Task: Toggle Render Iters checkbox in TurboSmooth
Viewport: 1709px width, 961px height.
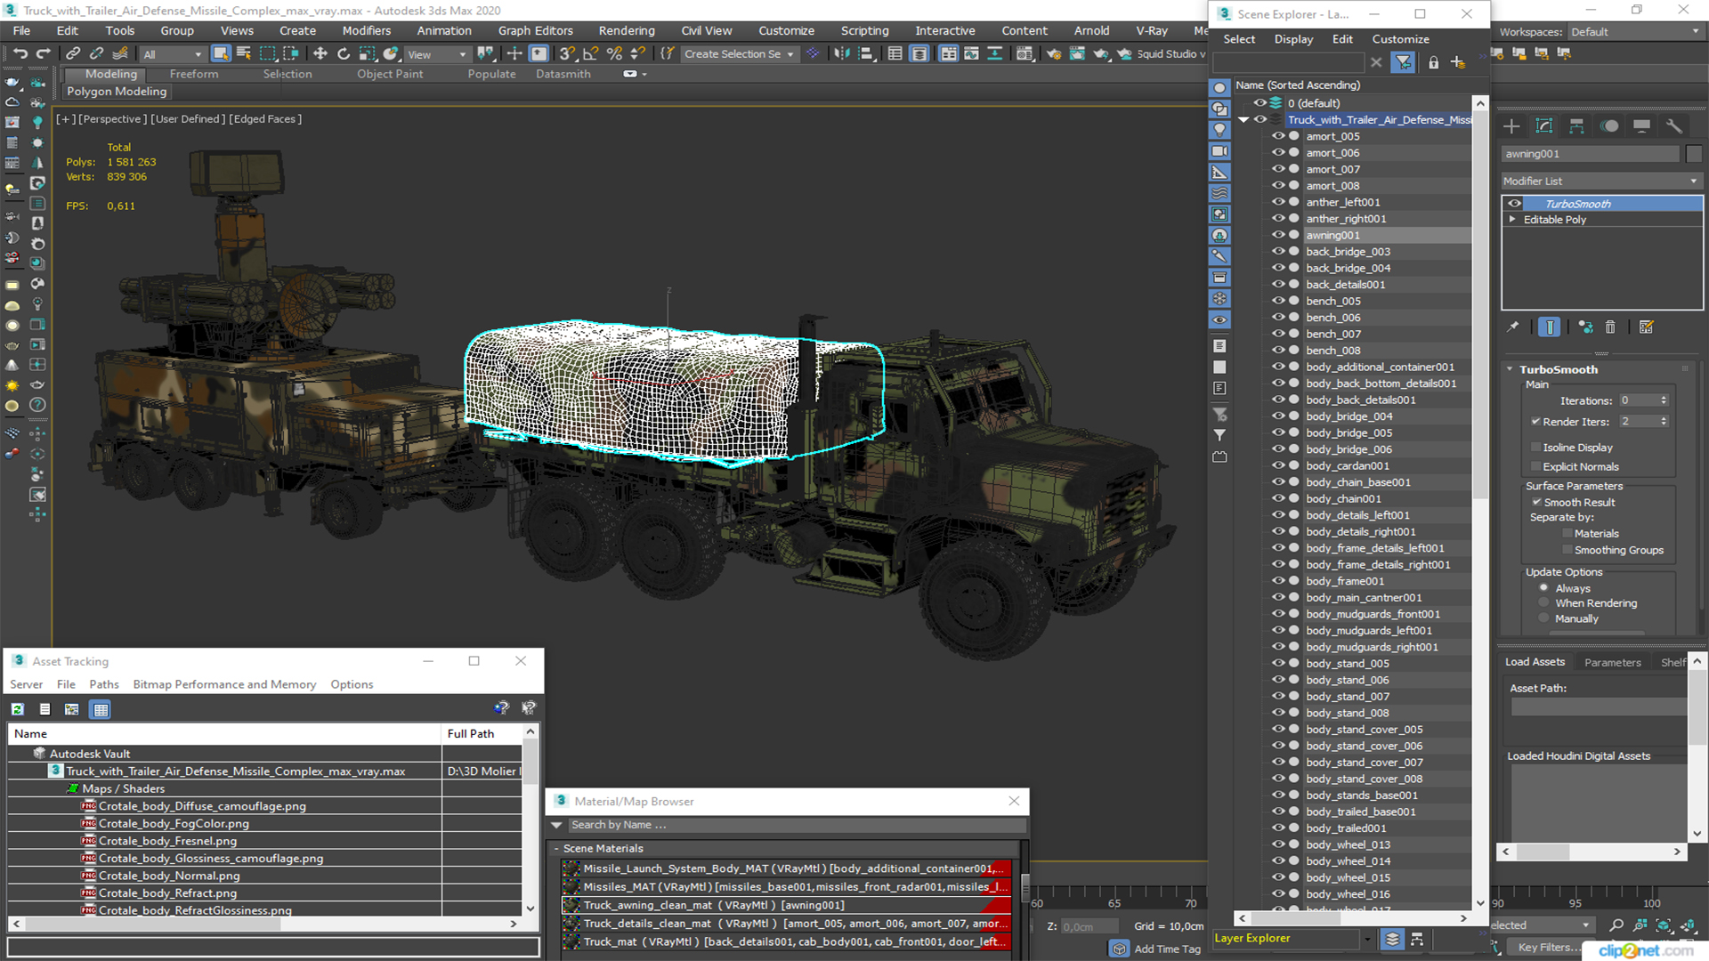Action: pos(1535,422)
